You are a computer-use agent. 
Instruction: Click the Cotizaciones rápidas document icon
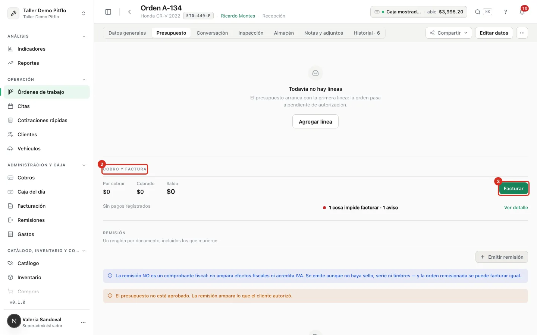click(x=10, y=120)
